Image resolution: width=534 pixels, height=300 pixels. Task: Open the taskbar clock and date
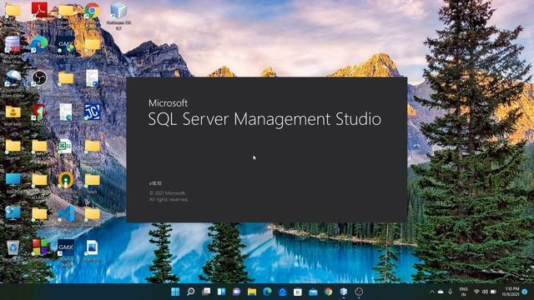510,292
